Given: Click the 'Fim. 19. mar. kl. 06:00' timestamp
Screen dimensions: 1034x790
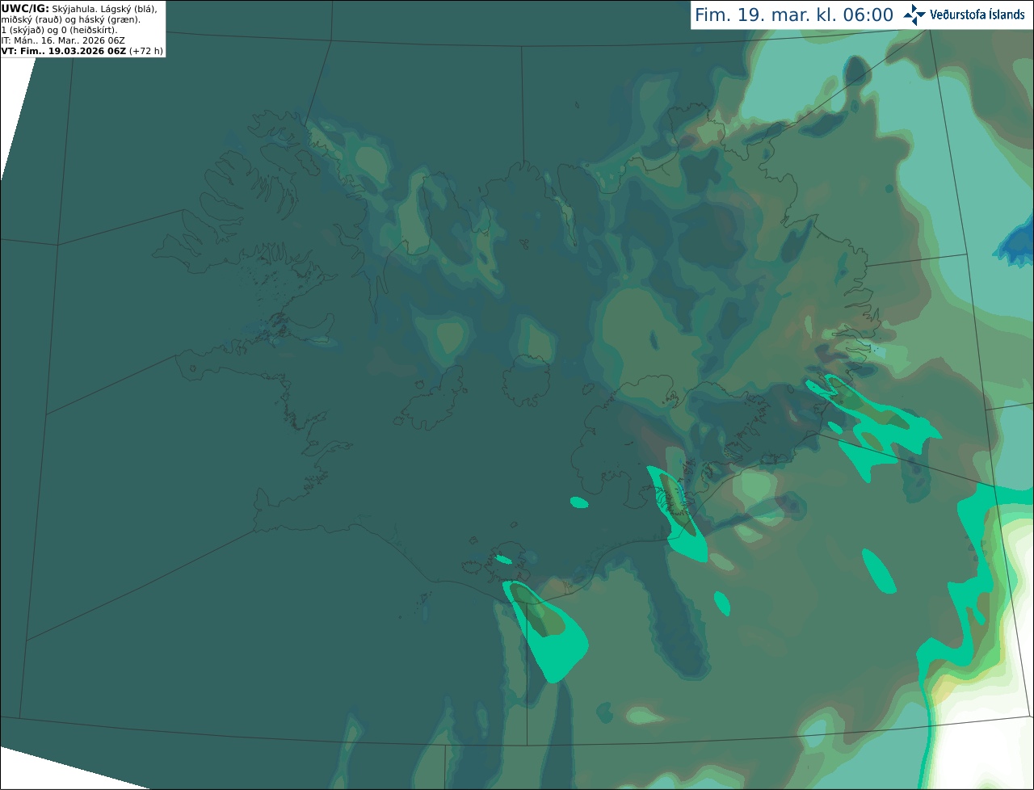Looking at the screenshot, I should pos(794,15).
